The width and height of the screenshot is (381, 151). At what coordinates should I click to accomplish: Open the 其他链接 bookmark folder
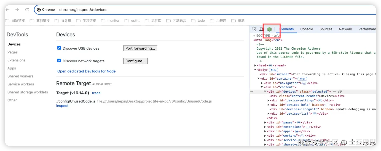point(40,21)
